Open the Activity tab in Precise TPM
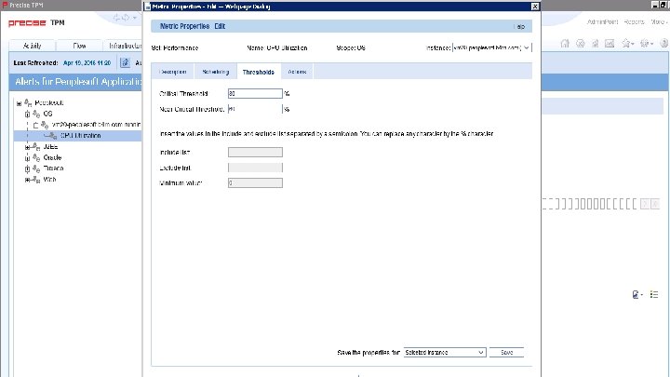This screenshot has width=670, height=377. point(32,46)
